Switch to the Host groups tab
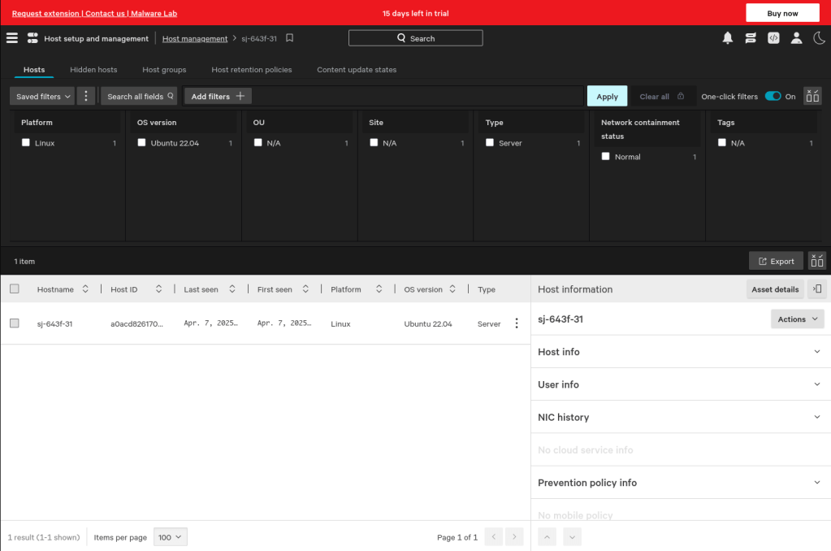Viewport: 831px width, 551px height. [164, 70]
